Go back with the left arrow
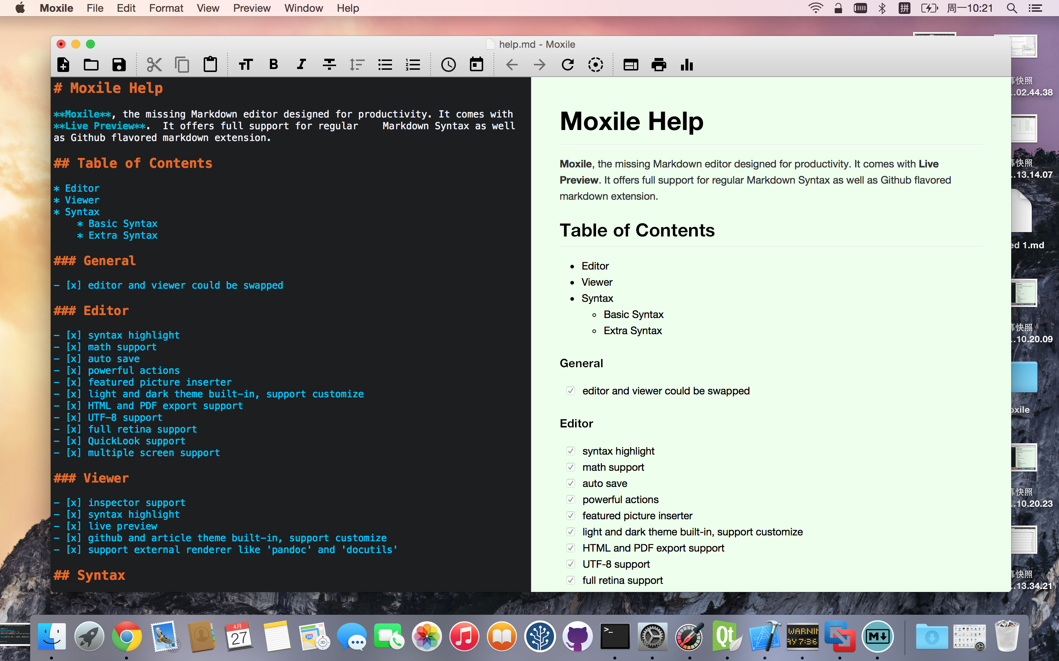Image resolution: width=1059 pixels, height=661 pixels. pos(511,65)
